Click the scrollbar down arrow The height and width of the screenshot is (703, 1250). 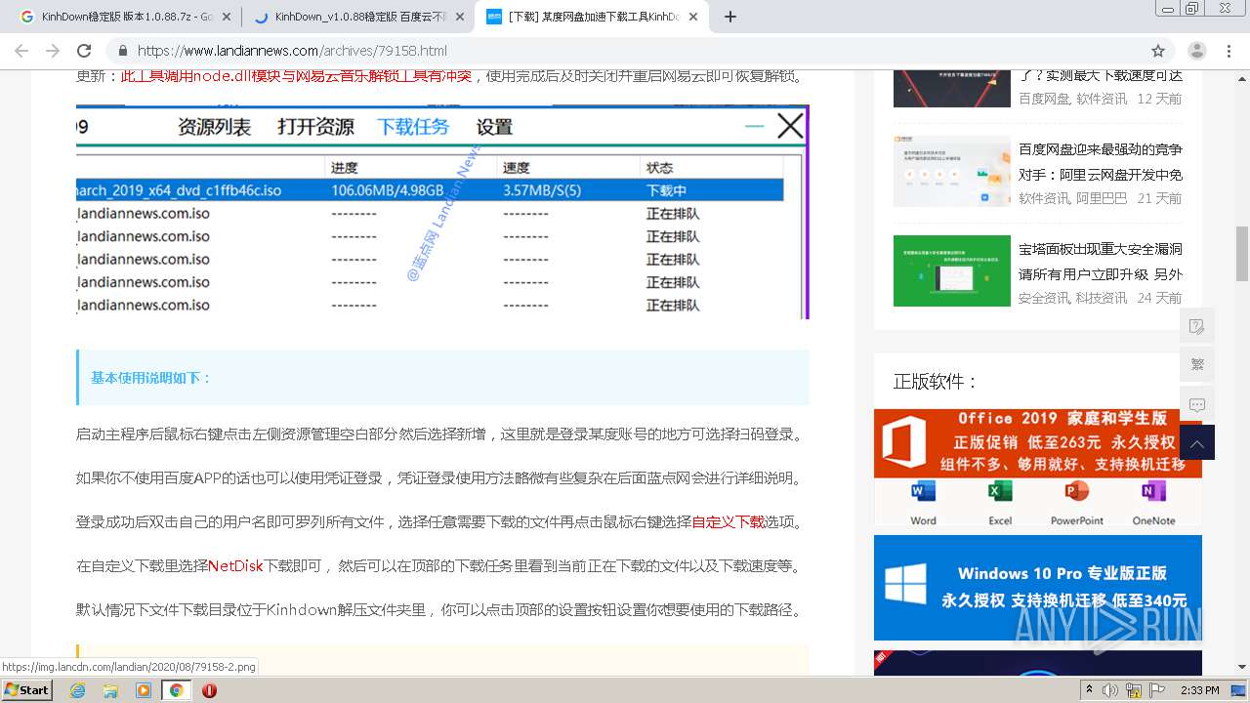pyautogui.click(x=1241, y=667)
